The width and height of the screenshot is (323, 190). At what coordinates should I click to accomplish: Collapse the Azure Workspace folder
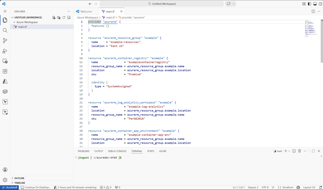tap(27, 22)
